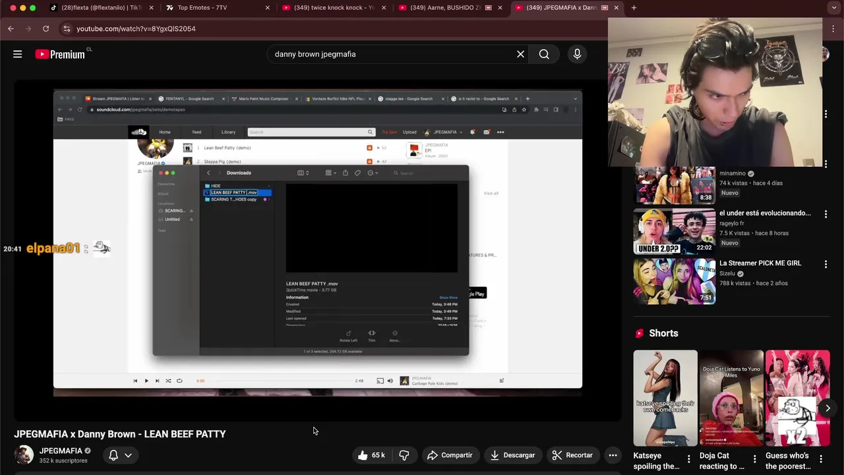Close the Top Emotes - 7TV tab
The image size is (844, 475).
tap(267, 8)
